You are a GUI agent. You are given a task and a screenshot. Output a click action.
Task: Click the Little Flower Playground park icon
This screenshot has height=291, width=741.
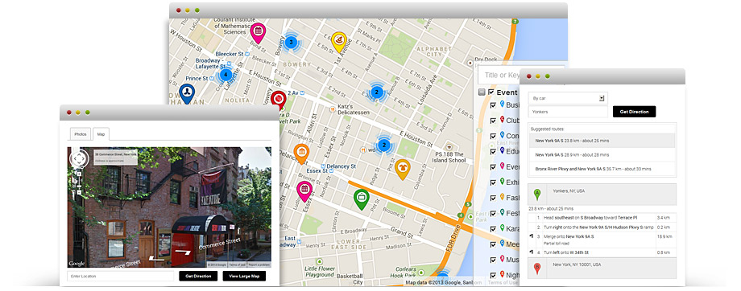point(320,260)
